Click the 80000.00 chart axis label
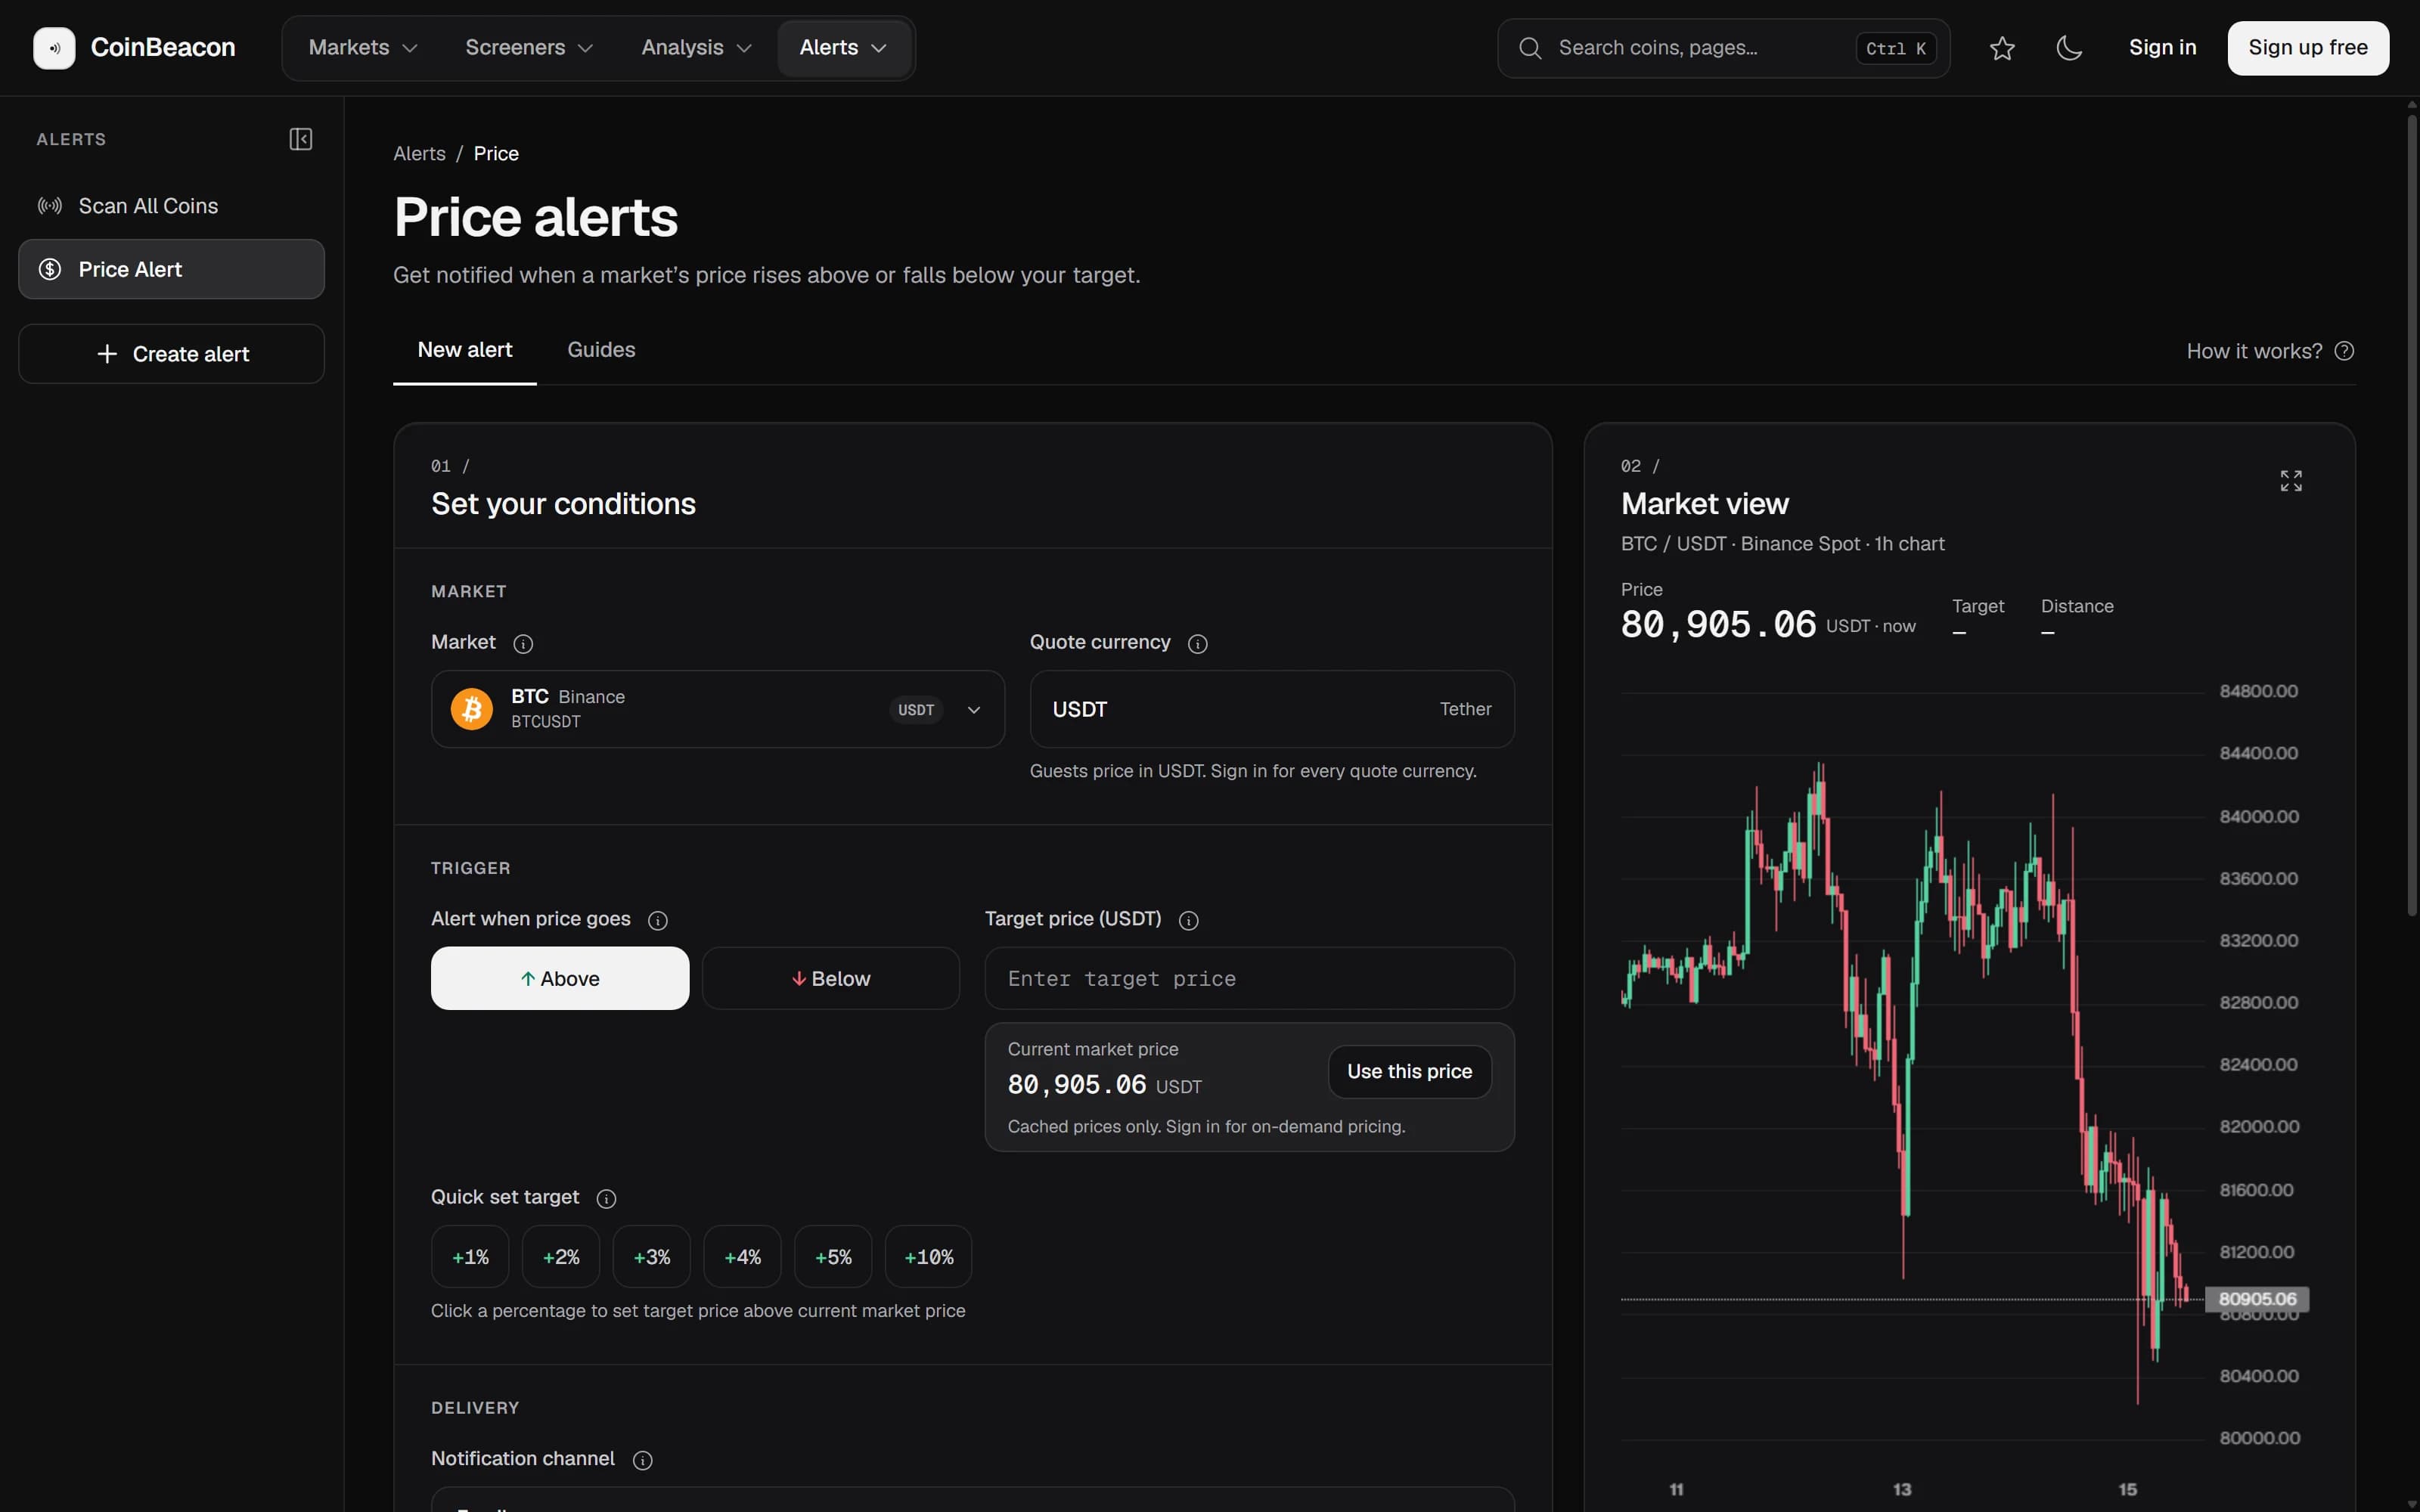Viewport: 2420px width, 1512px height. (2260, 1438)
